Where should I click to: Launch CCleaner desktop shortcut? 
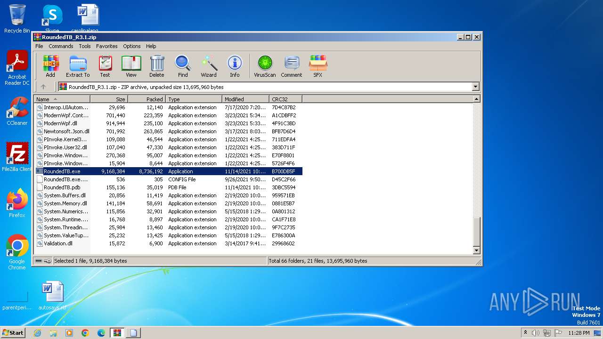(x=17, y=111)
